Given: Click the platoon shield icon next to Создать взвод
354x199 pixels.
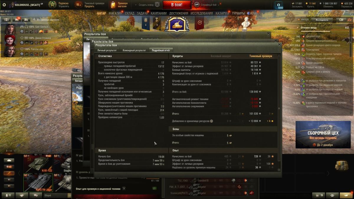Looking at the screenshot, I should coord(157,5).
